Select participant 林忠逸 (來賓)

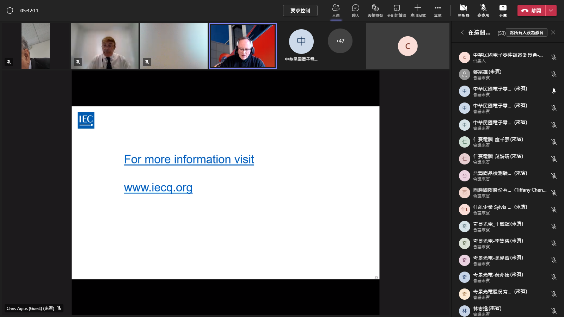click(x=508, y=311)
